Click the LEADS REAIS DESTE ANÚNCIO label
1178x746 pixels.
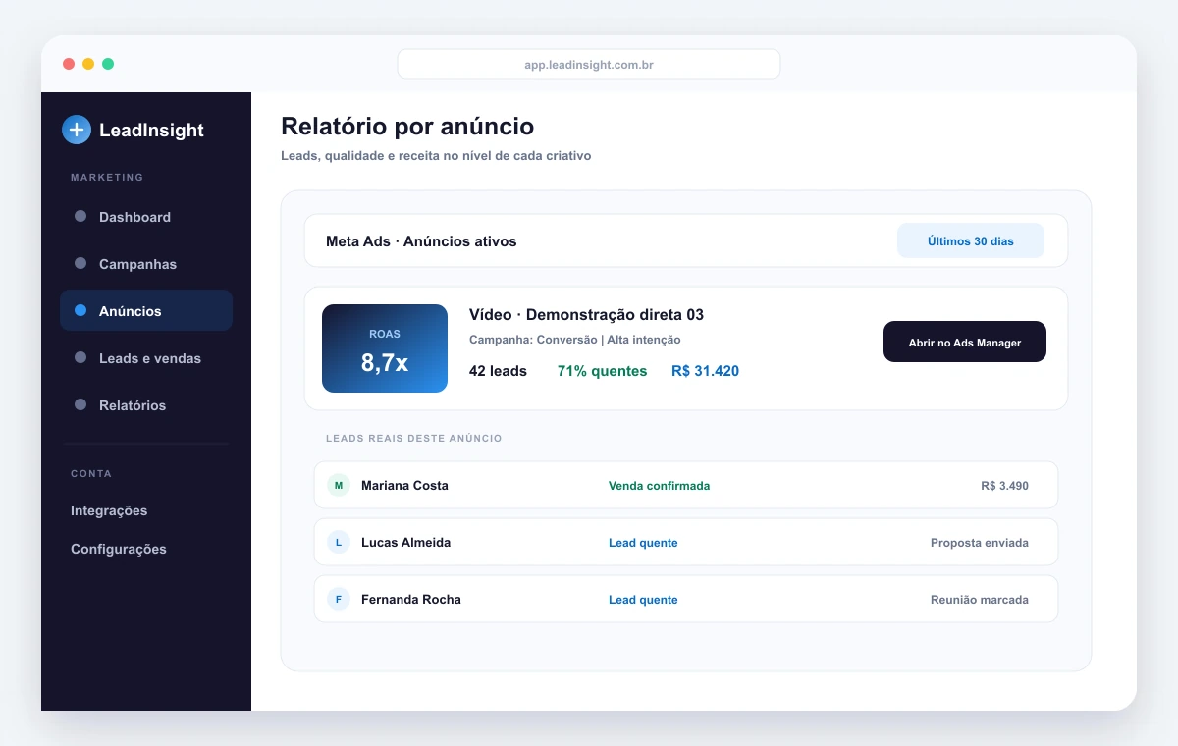[413, 438]
